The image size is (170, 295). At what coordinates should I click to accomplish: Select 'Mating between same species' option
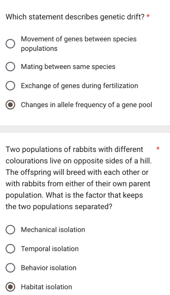coord(10,66)
